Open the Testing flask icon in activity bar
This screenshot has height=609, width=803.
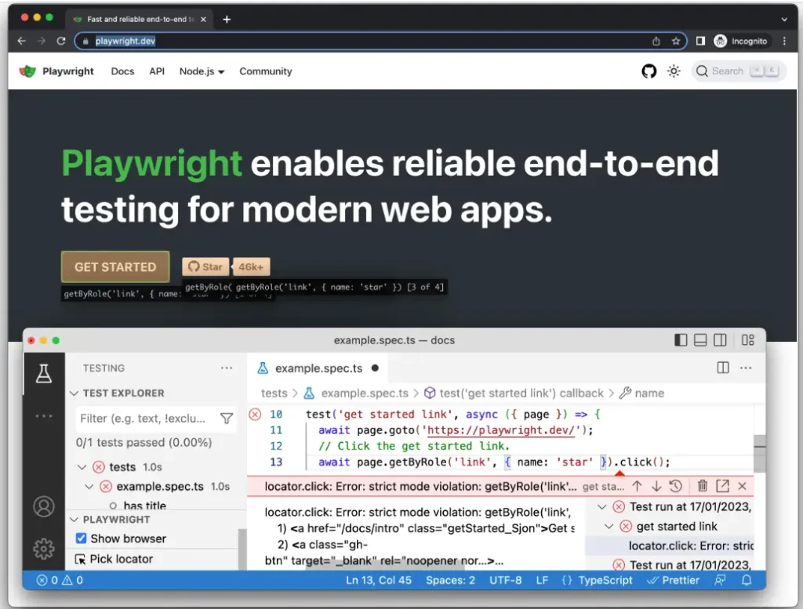click(x=43, y=374)
